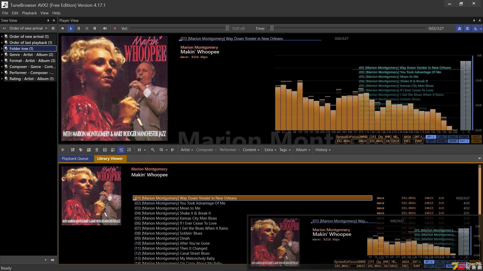
Task: Select the single column view icon
Action: click(x=97, y=150)
